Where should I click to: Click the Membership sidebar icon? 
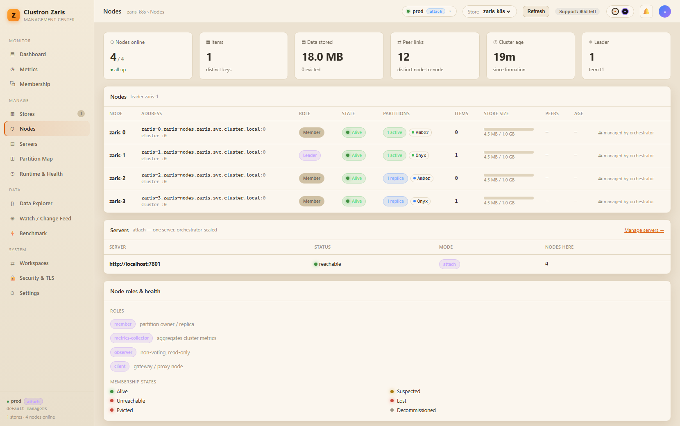[12, 84]
